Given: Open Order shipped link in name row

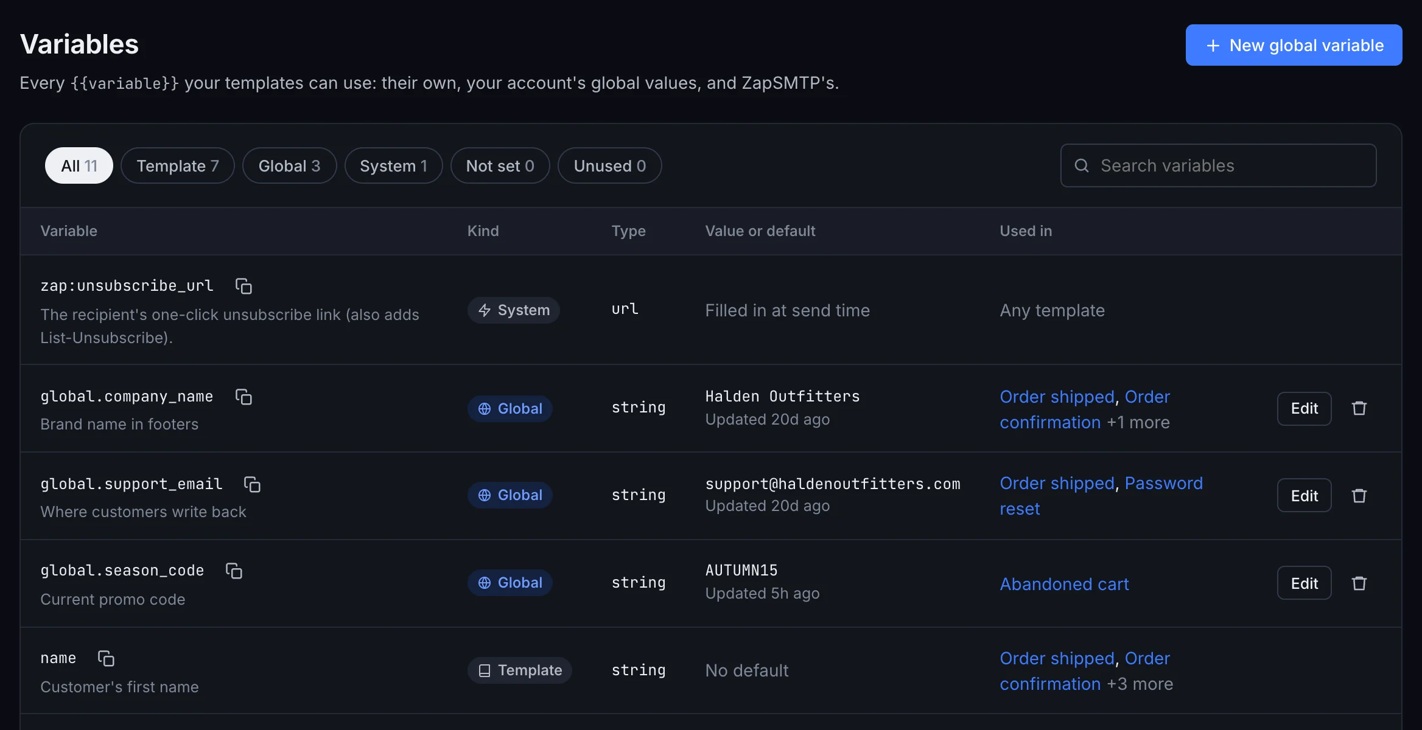Looking at the screenshot, I should click(1057, 658).
